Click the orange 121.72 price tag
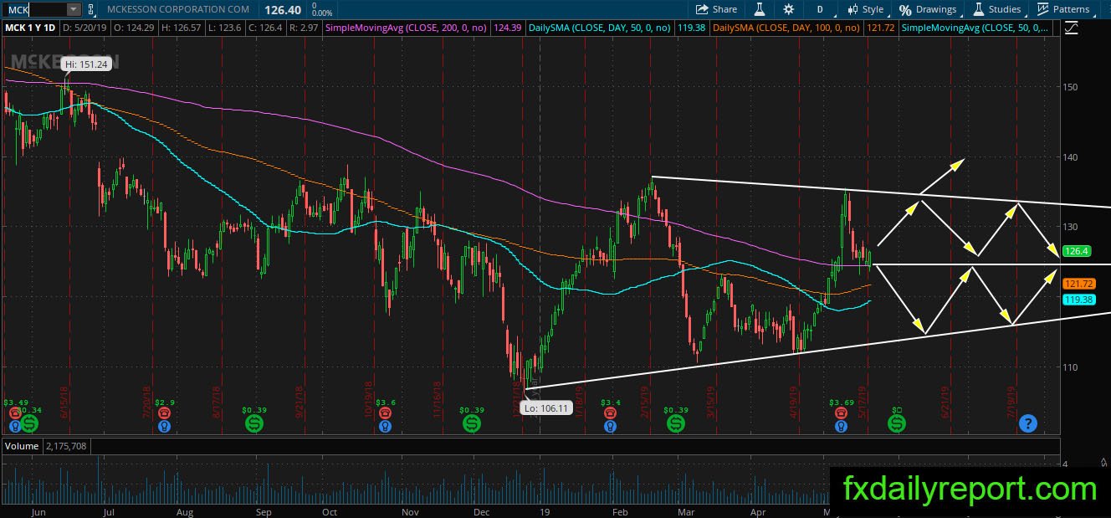This screenshot has height=518, width=1111. 1078,285
